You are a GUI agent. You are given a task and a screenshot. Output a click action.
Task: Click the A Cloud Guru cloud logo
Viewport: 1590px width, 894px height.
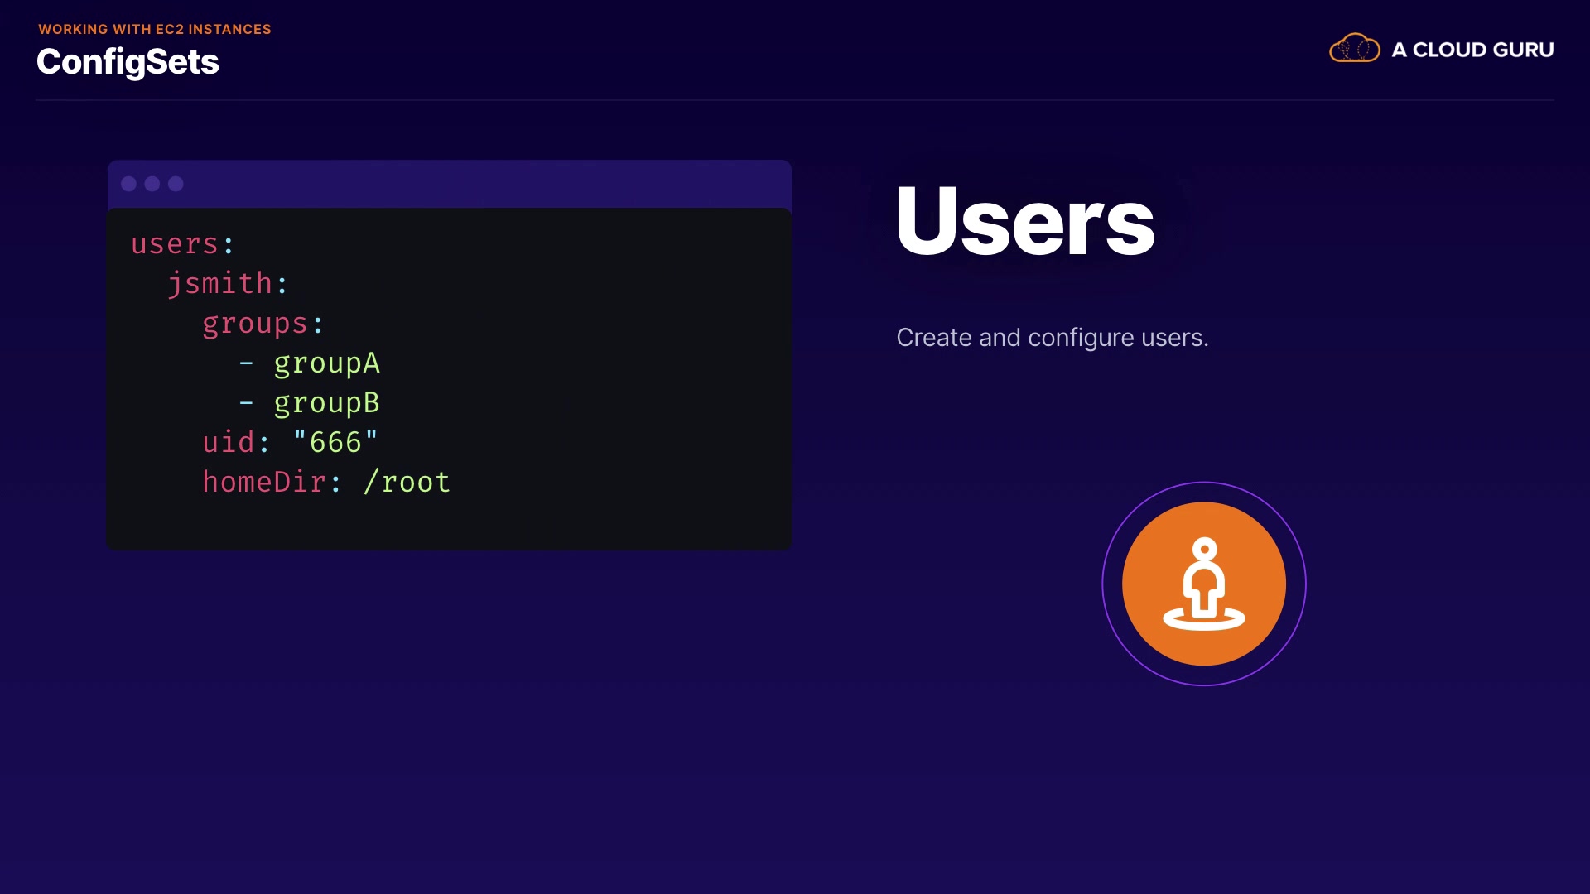1354,49
